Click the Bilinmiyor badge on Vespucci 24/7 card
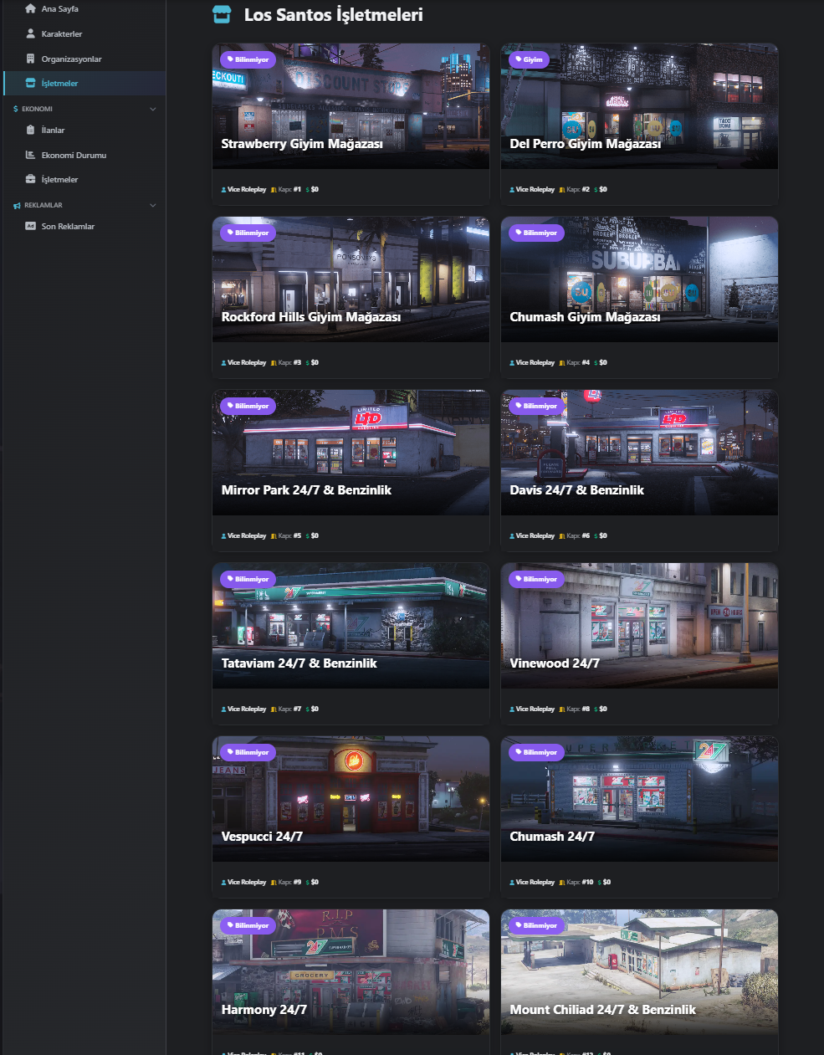Viewport: 824px width, 1055px height. 248,752
